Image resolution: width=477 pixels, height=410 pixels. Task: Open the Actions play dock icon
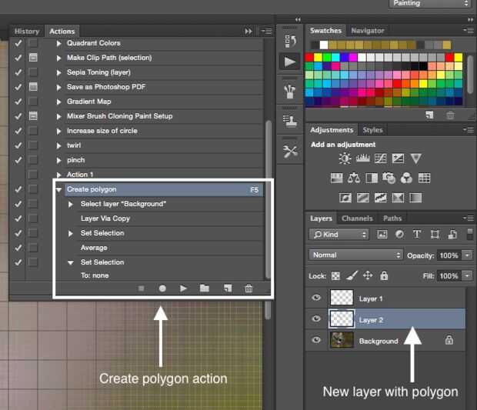pyautogui.click(x=289, y=62)
